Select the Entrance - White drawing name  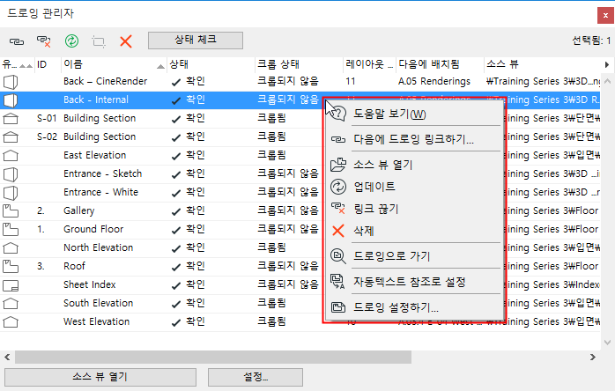pos(100,192)
